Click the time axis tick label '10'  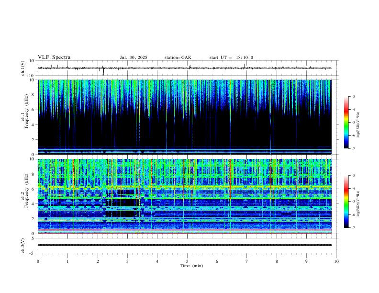[336, 261]
